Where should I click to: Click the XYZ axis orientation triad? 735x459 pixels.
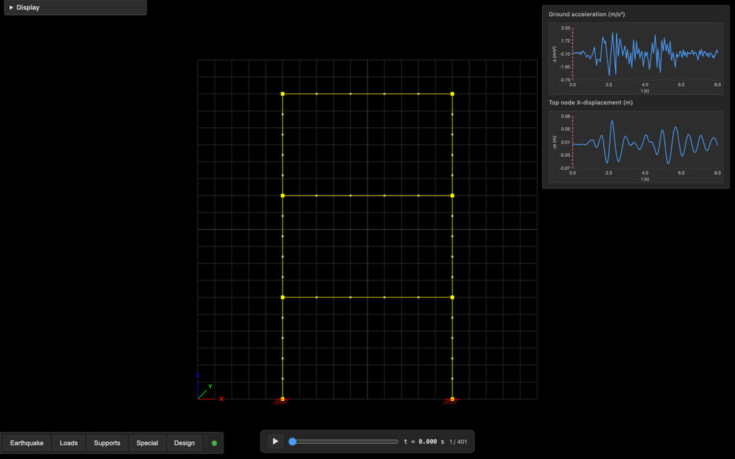209,388
